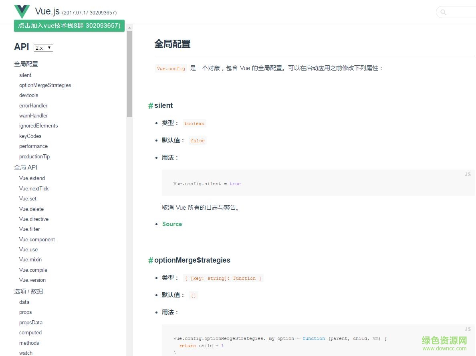Select Vue.nextTick in the sidebar
The image size is (476, 356).
click(34, 188)
